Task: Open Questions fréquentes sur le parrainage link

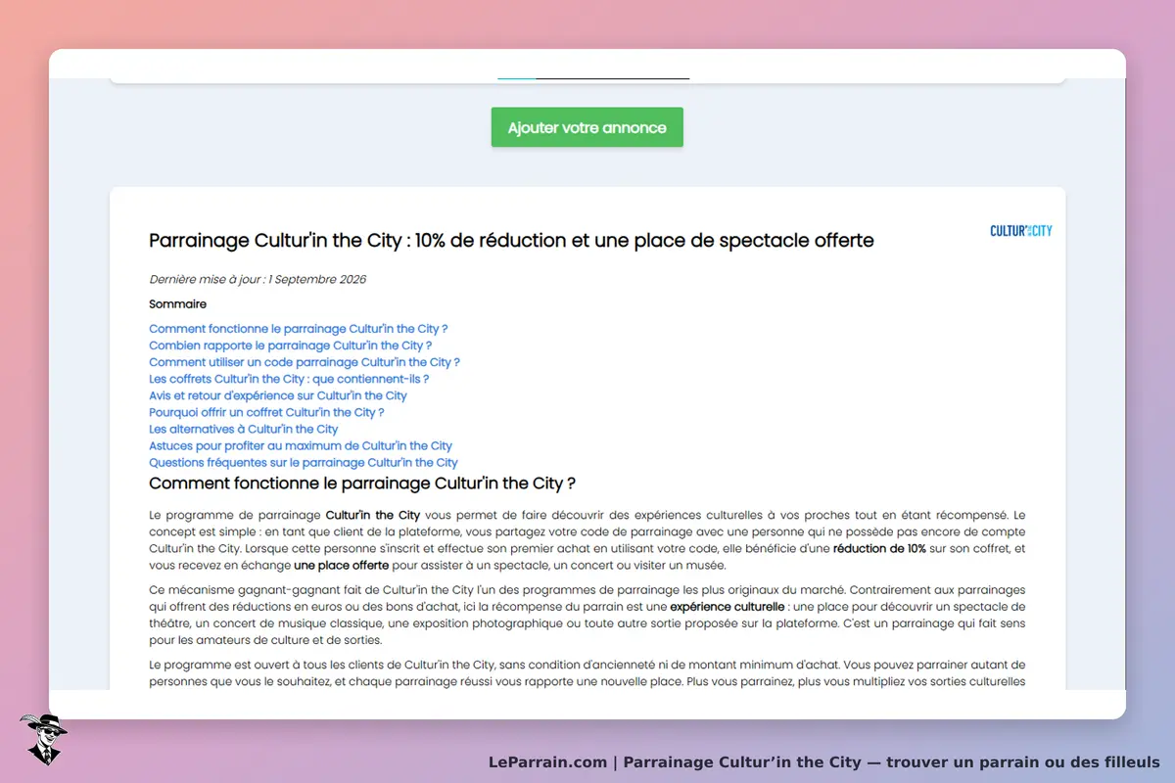Action: 304,462
